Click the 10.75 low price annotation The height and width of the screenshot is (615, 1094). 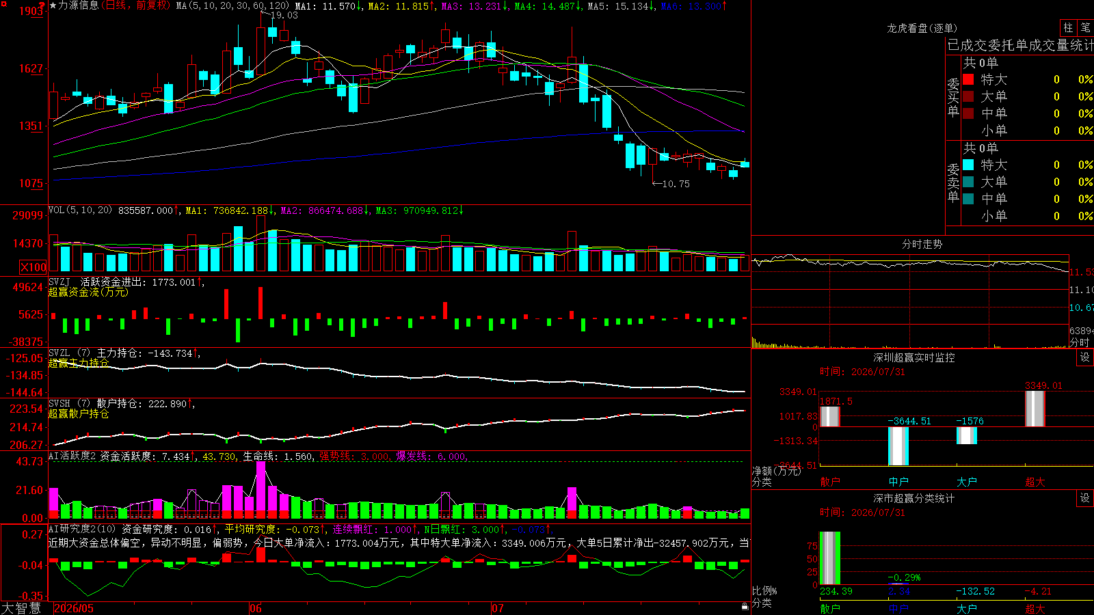[x=676, y=184]
